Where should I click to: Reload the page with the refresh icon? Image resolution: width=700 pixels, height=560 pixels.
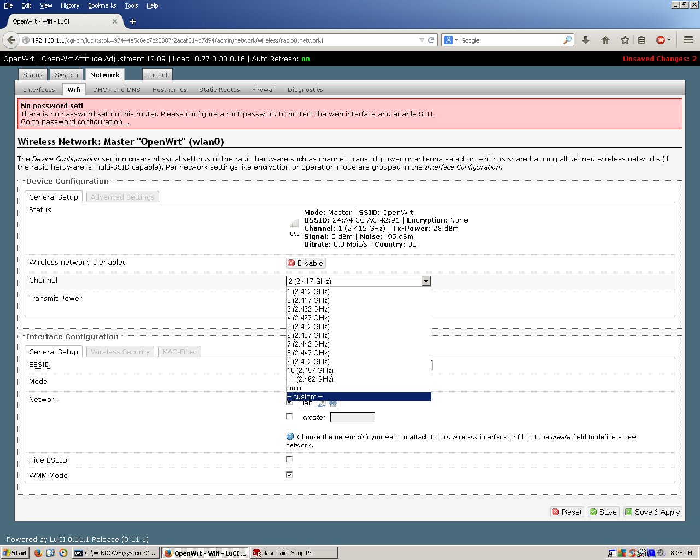click(431, 40)
